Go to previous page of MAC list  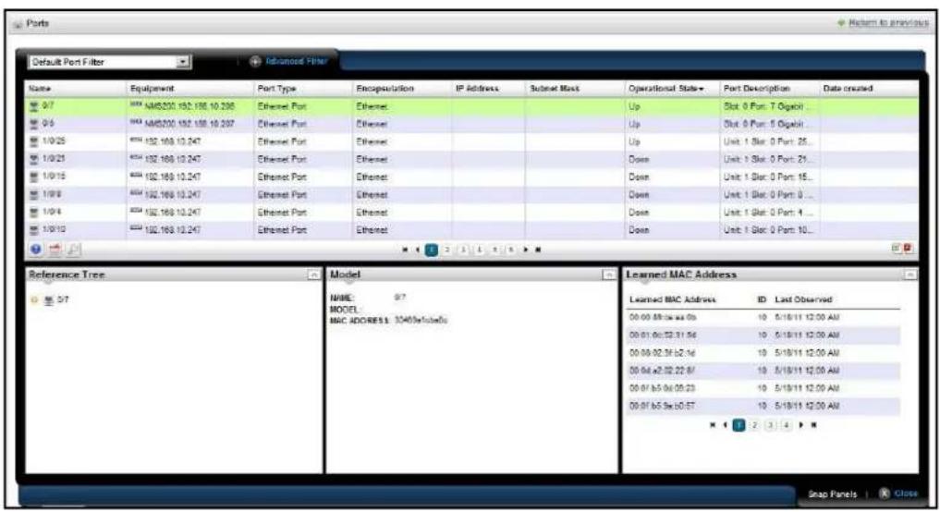point(725,425)
